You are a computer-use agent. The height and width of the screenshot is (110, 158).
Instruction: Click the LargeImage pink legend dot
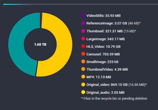click(x=83, y=39)
